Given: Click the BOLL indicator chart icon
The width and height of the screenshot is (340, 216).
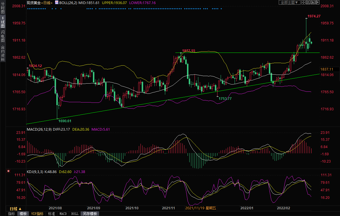Looking at the screenshot, I should (56, 3).
